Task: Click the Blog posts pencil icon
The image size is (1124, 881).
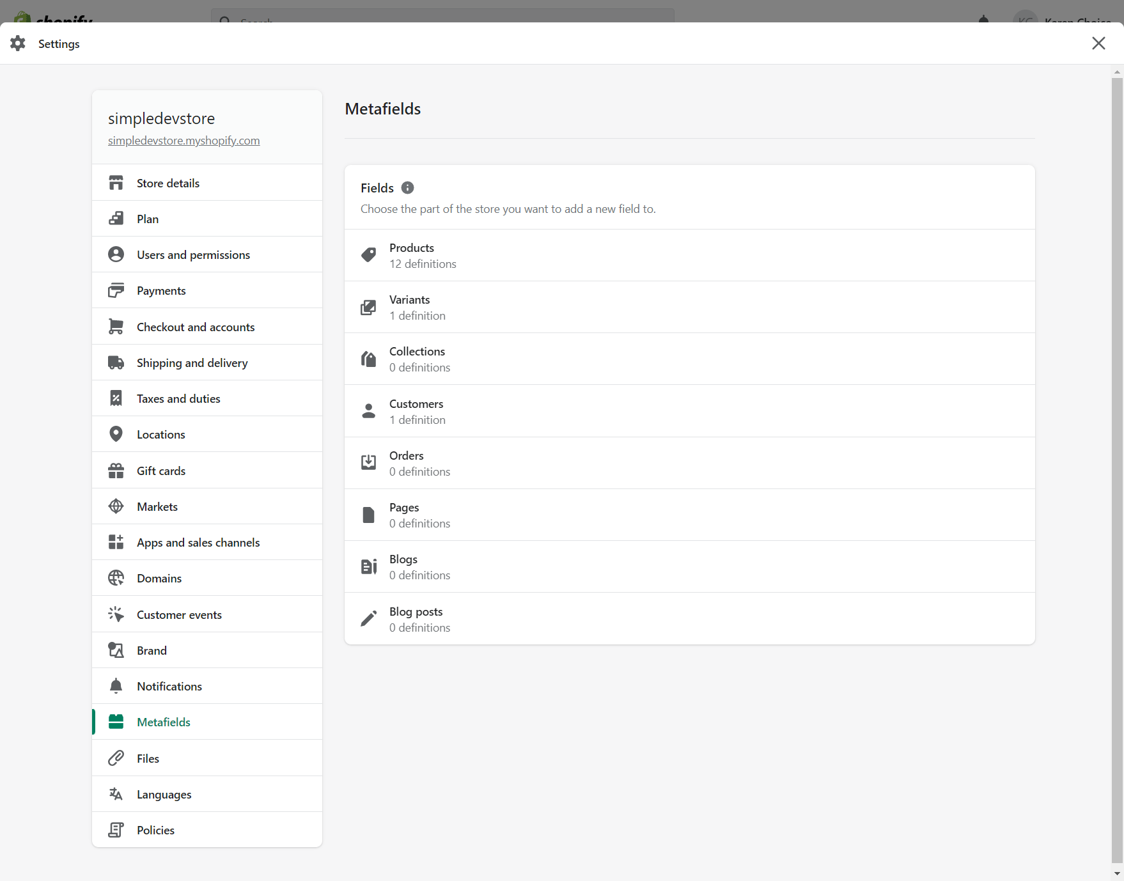Action: (369, 618)
